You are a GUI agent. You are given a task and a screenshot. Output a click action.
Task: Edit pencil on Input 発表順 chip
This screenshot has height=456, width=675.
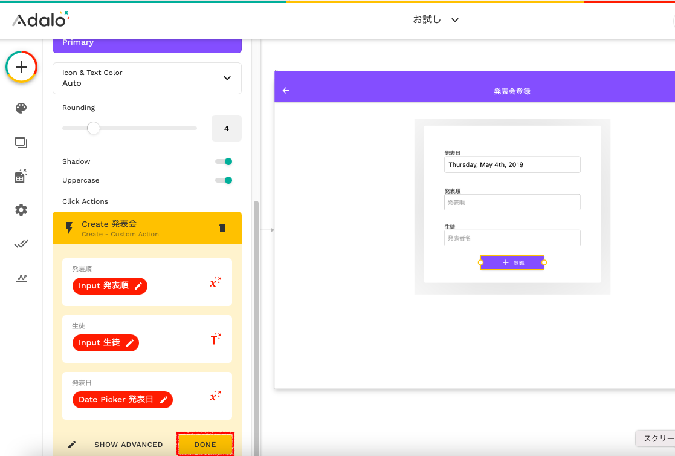coord(138,286)
